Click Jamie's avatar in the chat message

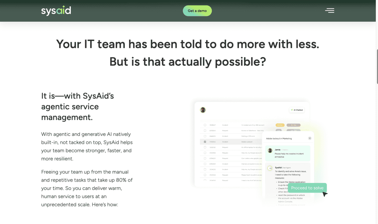tap(270, 150)
